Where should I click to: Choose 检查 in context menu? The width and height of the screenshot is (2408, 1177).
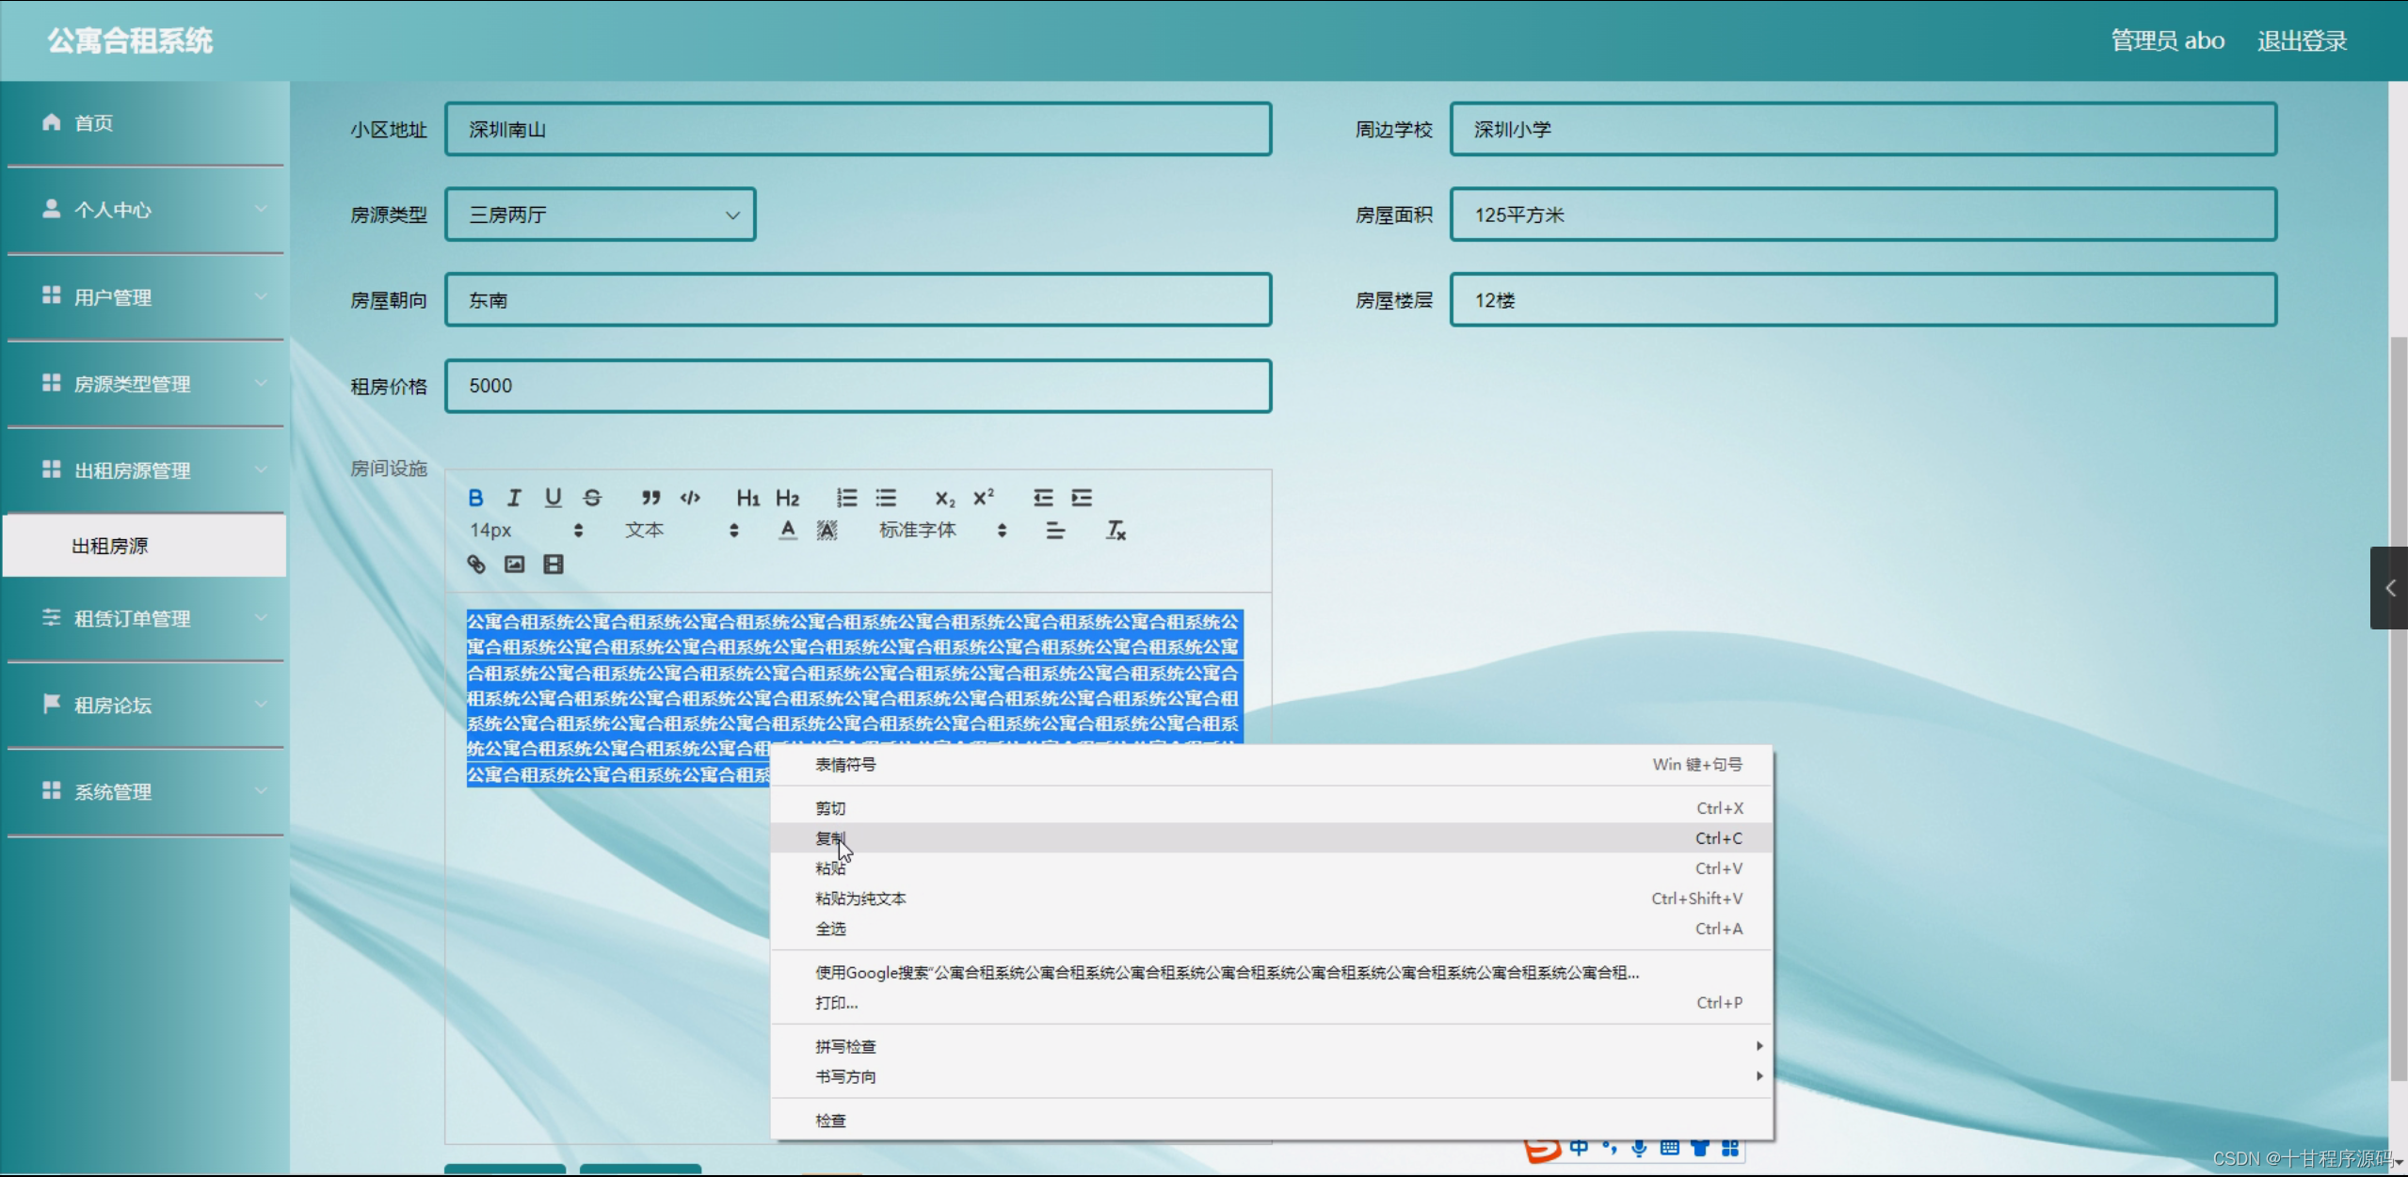(x=1272, y=1121)
